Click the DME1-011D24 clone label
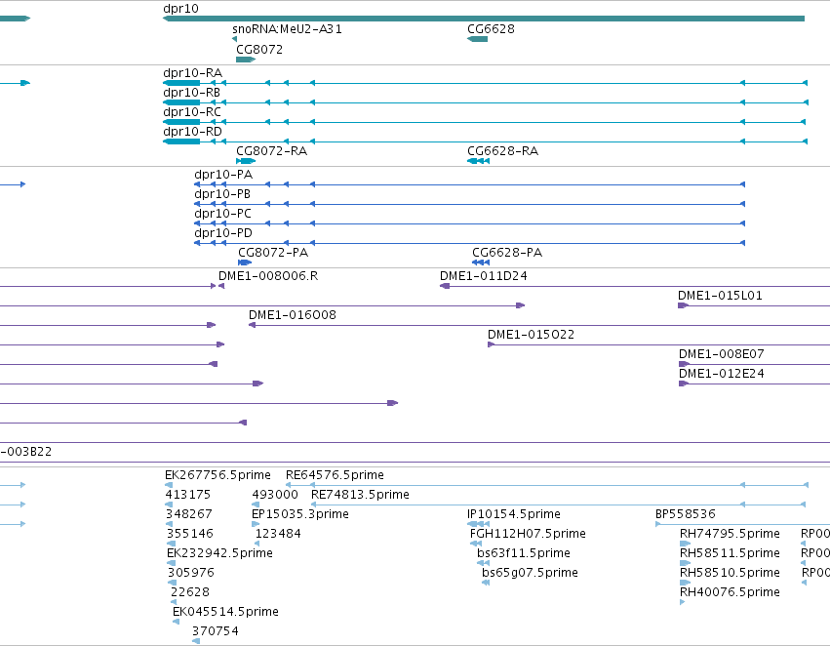Viewport: 830px width, 646px height. coord(484,276)
